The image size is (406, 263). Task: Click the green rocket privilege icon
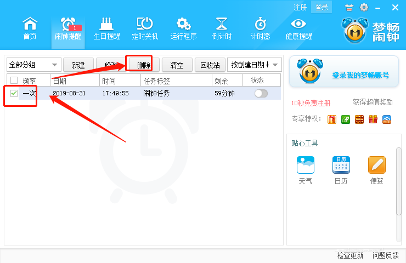346,119
